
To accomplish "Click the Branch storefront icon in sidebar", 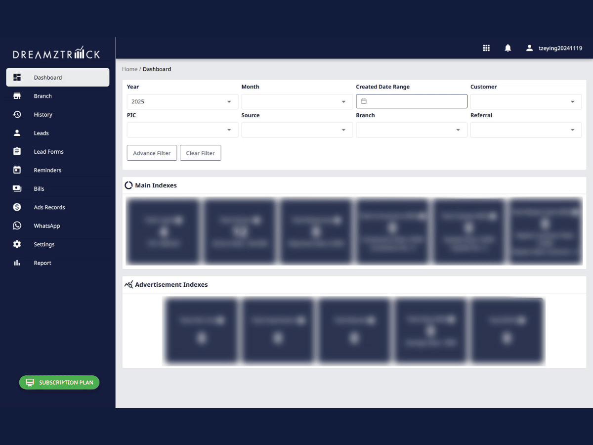I will 17,96.
